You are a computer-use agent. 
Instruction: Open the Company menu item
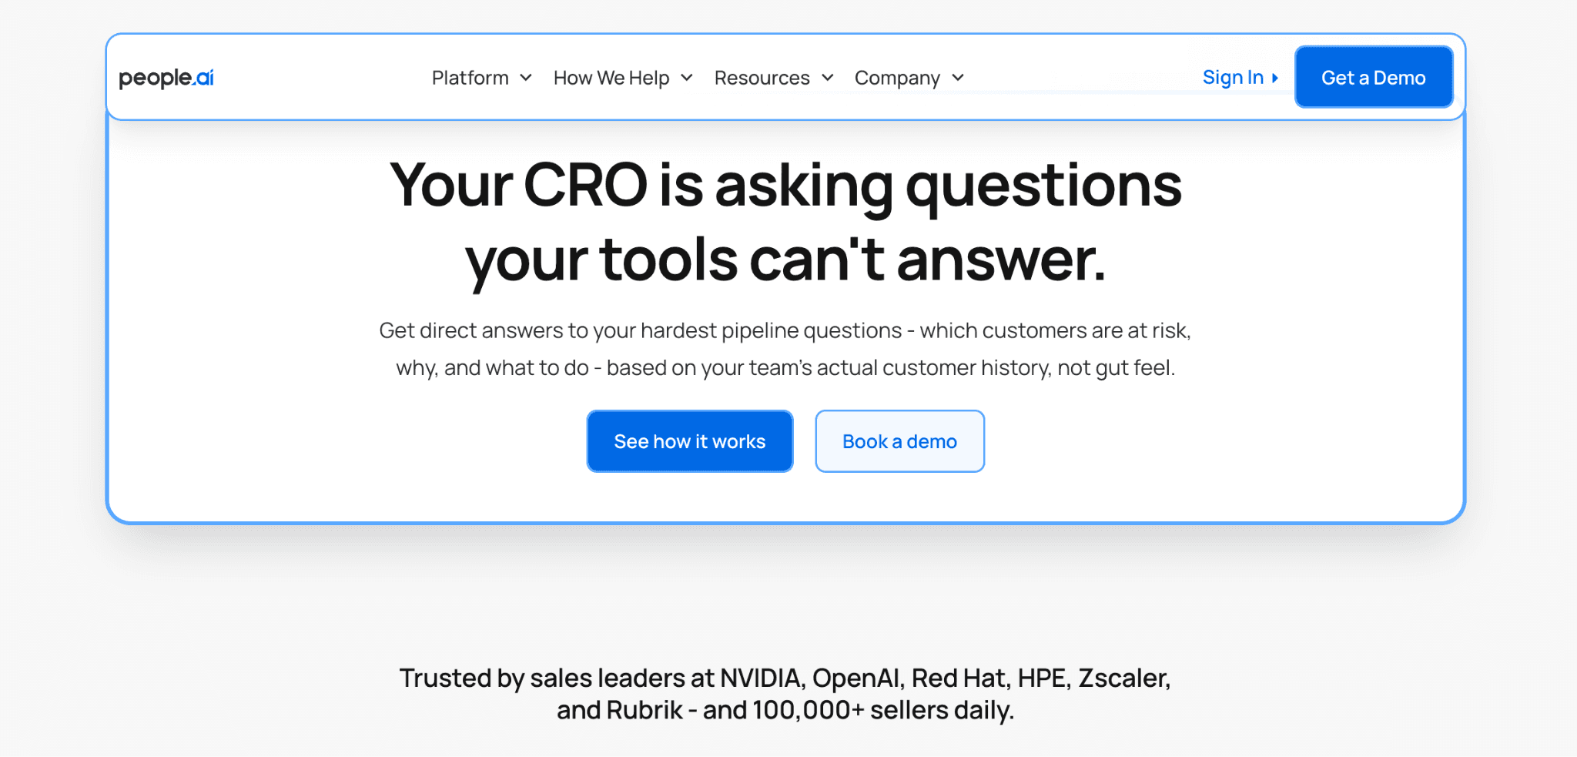pos(897,78)
